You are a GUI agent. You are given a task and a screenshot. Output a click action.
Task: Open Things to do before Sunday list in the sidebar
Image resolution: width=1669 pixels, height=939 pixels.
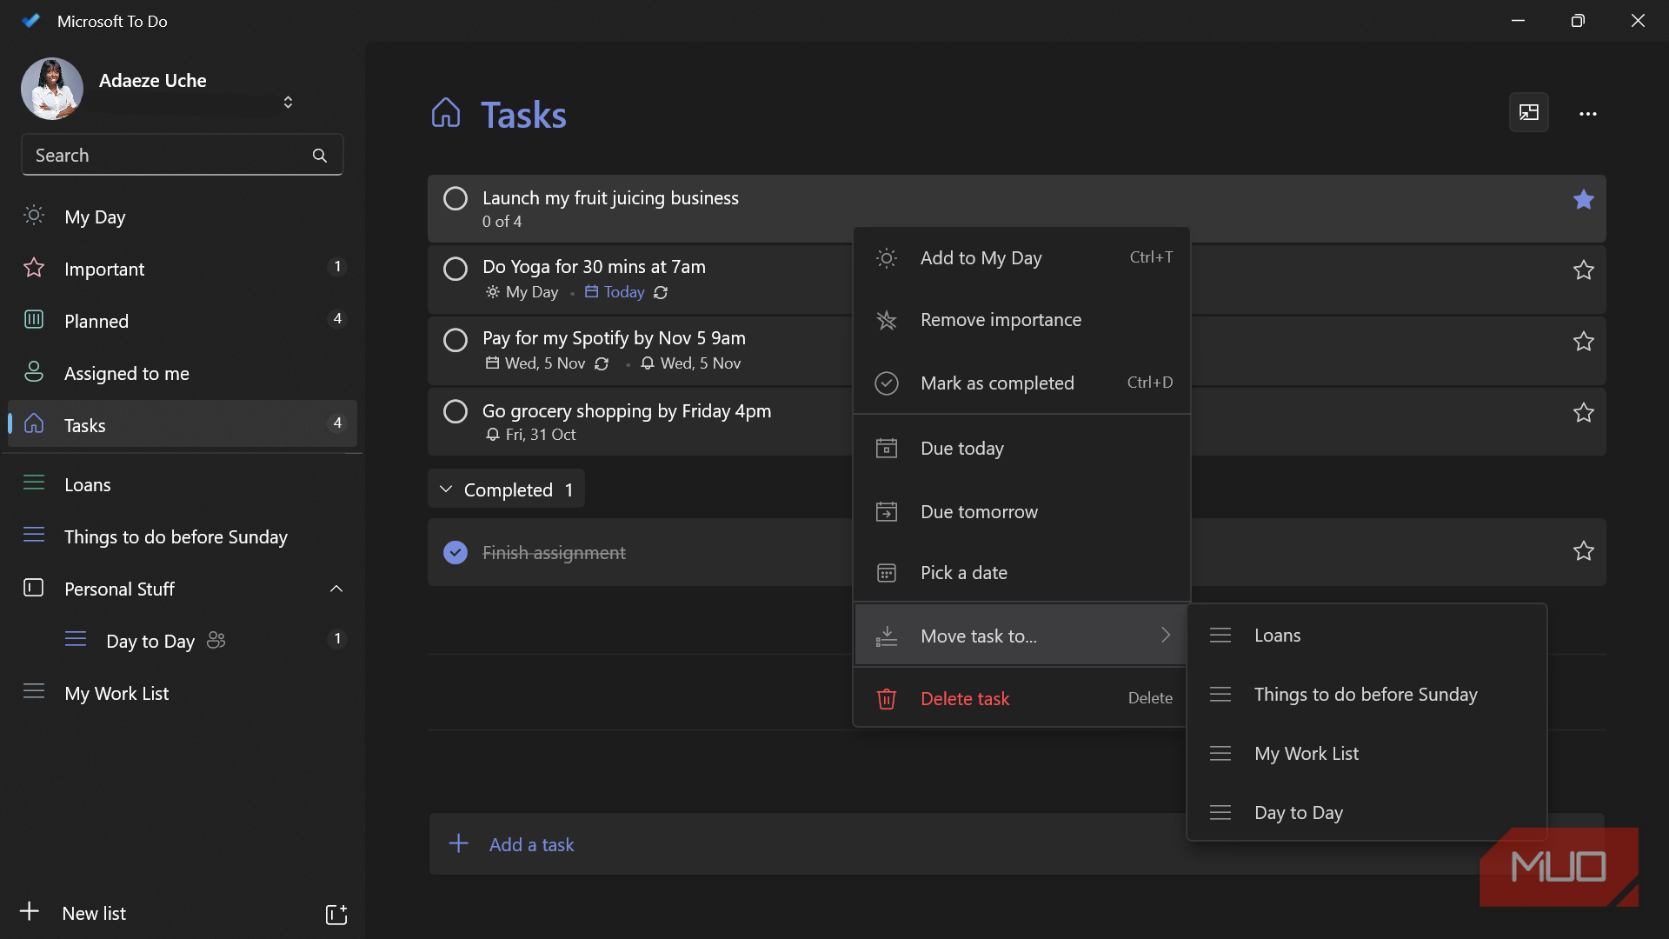(183, 536)
